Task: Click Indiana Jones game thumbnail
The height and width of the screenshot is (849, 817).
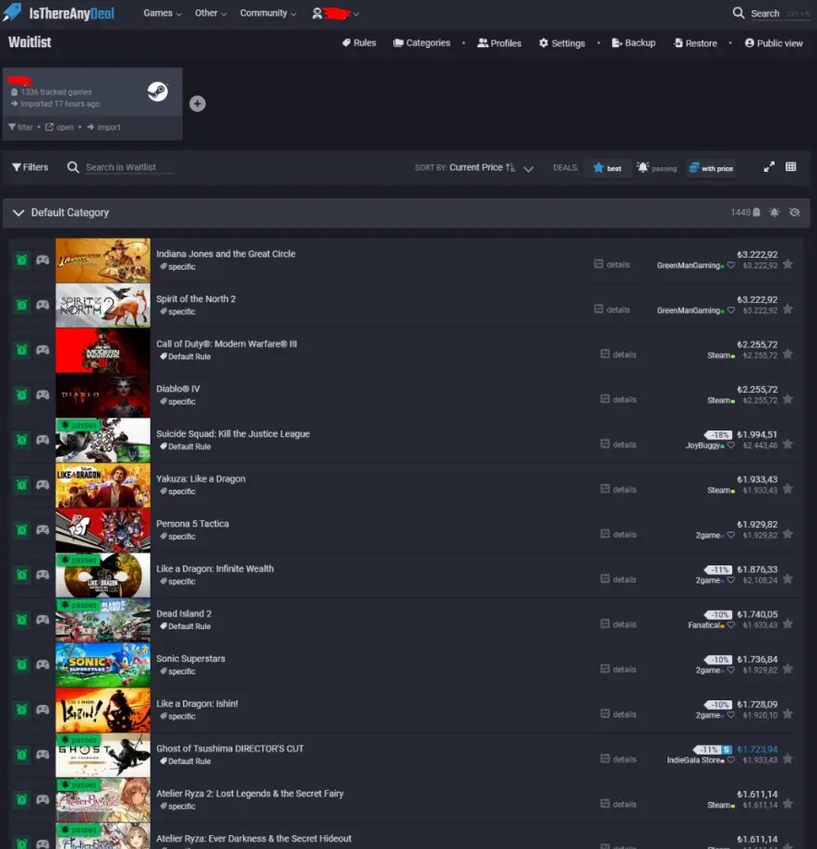Action: click(x=102, y=260)
